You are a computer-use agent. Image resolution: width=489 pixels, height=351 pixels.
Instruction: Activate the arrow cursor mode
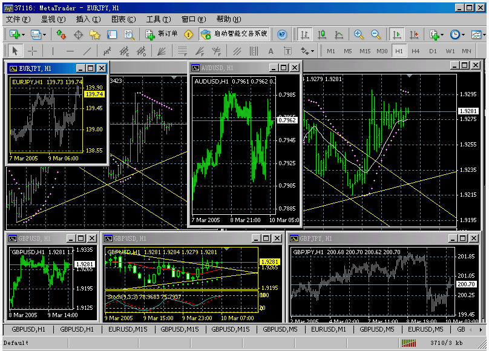tap(15, 51)
